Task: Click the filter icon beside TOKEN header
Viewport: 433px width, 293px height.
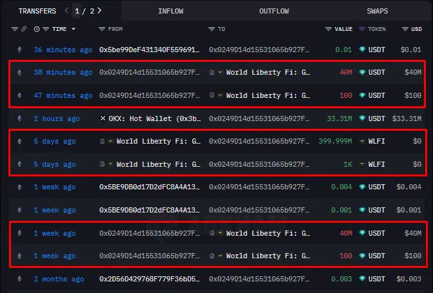Action: point(363,30)
